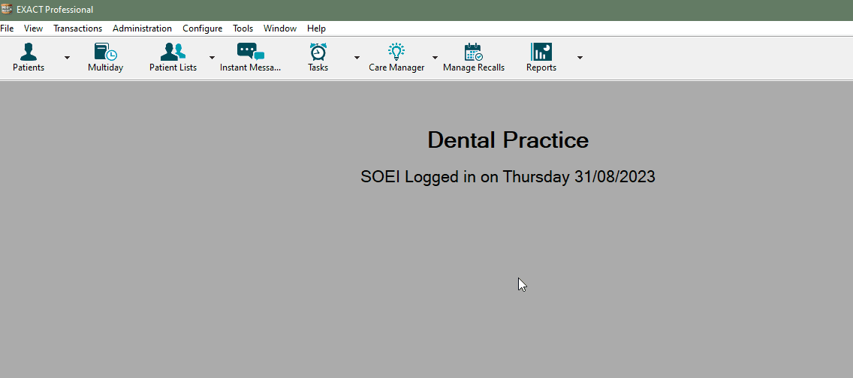Open the View menu
This screenshot has width=853, height=378.
coord(33,28)
